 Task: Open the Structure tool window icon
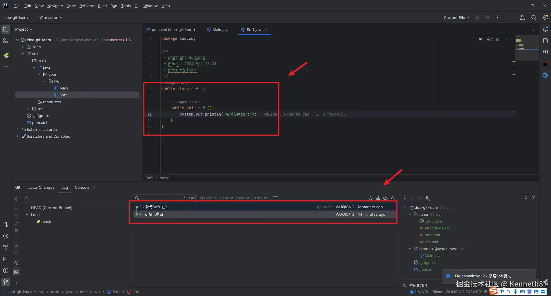pos(6,41)
